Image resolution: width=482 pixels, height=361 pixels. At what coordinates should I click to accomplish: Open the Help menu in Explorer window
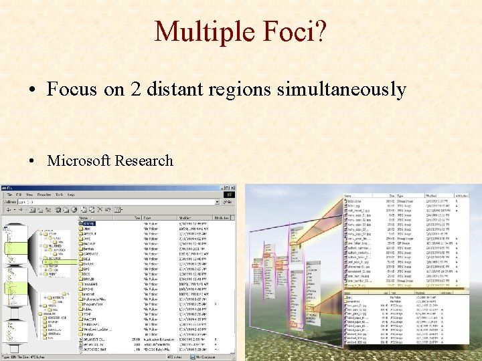click(x=71, y=195)
